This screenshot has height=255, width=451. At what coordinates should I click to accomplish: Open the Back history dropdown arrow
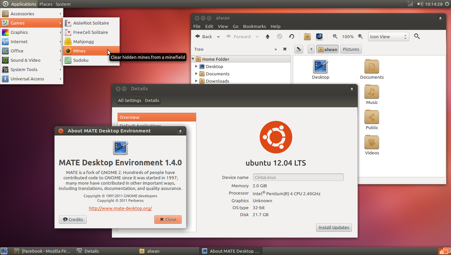pyautogui.click(x=218, y=37)
